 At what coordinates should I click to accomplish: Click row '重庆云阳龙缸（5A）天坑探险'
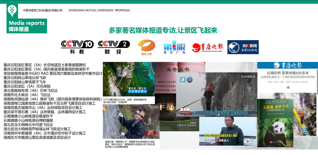pyautogui.click(x=27, y=86)
